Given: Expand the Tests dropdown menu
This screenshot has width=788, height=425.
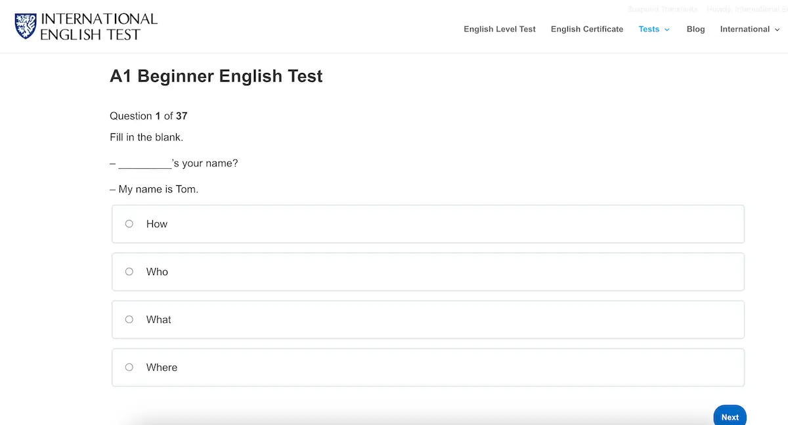Looking at the screenshot, I should coord(649,29).
